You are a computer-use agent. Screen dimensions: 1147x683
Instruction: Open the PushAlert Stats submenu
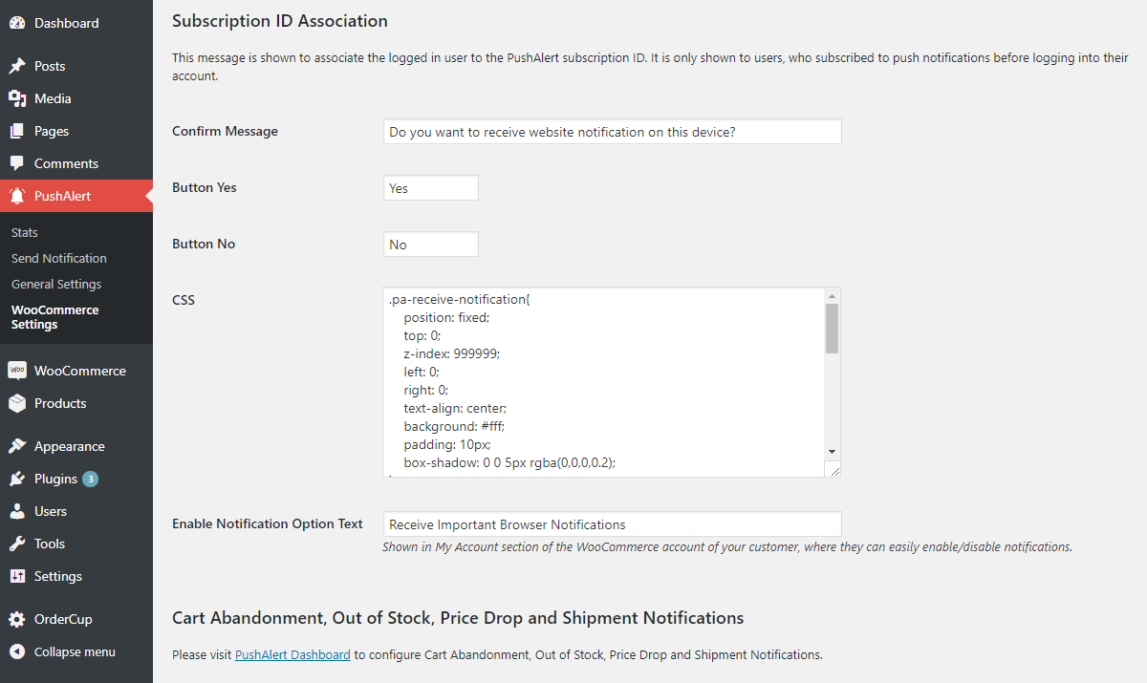pos(25,232)
